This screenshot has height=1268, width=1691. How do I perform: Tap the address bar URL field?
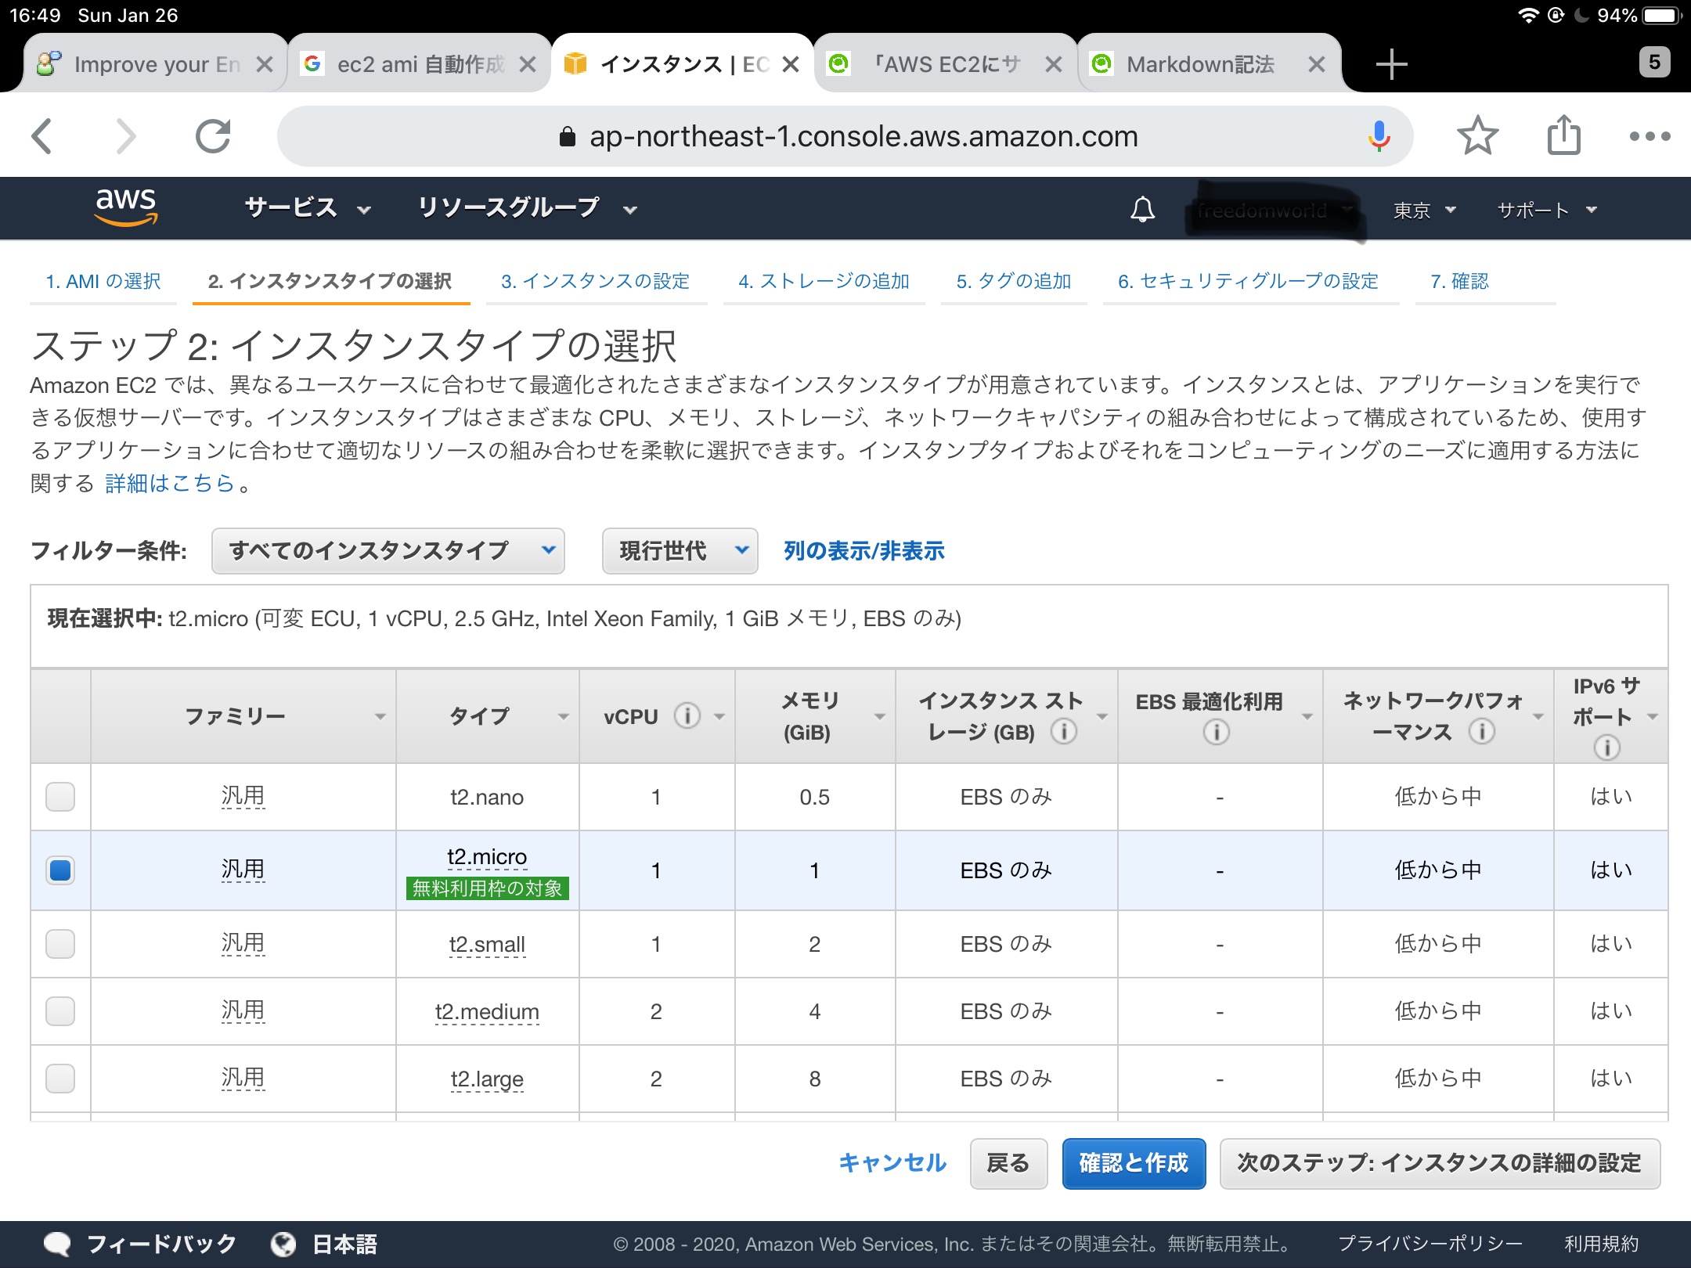pos(845,136)
